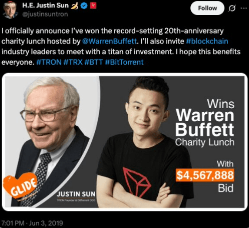The width and height of the screenshot is (249, 228).
Task: Click the banana emoji in display name
Action: tap(75, 6)
